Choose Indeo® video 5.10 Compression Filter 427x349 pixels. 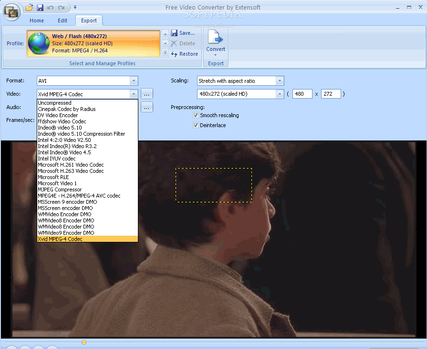pyautogui.click(x=87, y=134)
